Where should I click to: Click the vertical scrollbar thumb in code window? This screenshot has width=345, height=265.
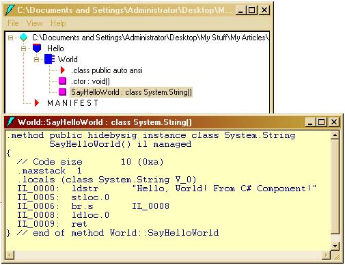pos(335,186)
